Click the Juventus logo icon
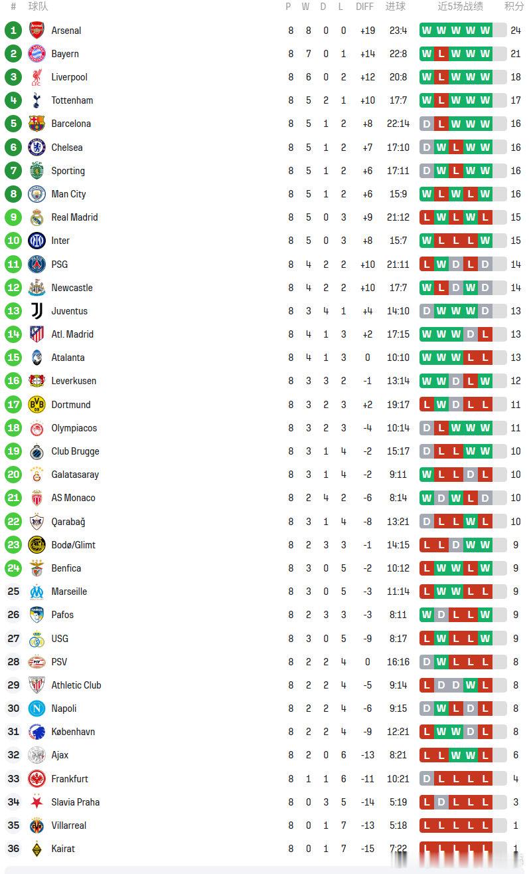529x874 pixels. point(37,311)
